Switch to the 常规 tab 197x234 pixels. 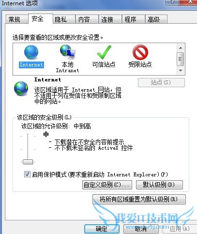(15, 19)
